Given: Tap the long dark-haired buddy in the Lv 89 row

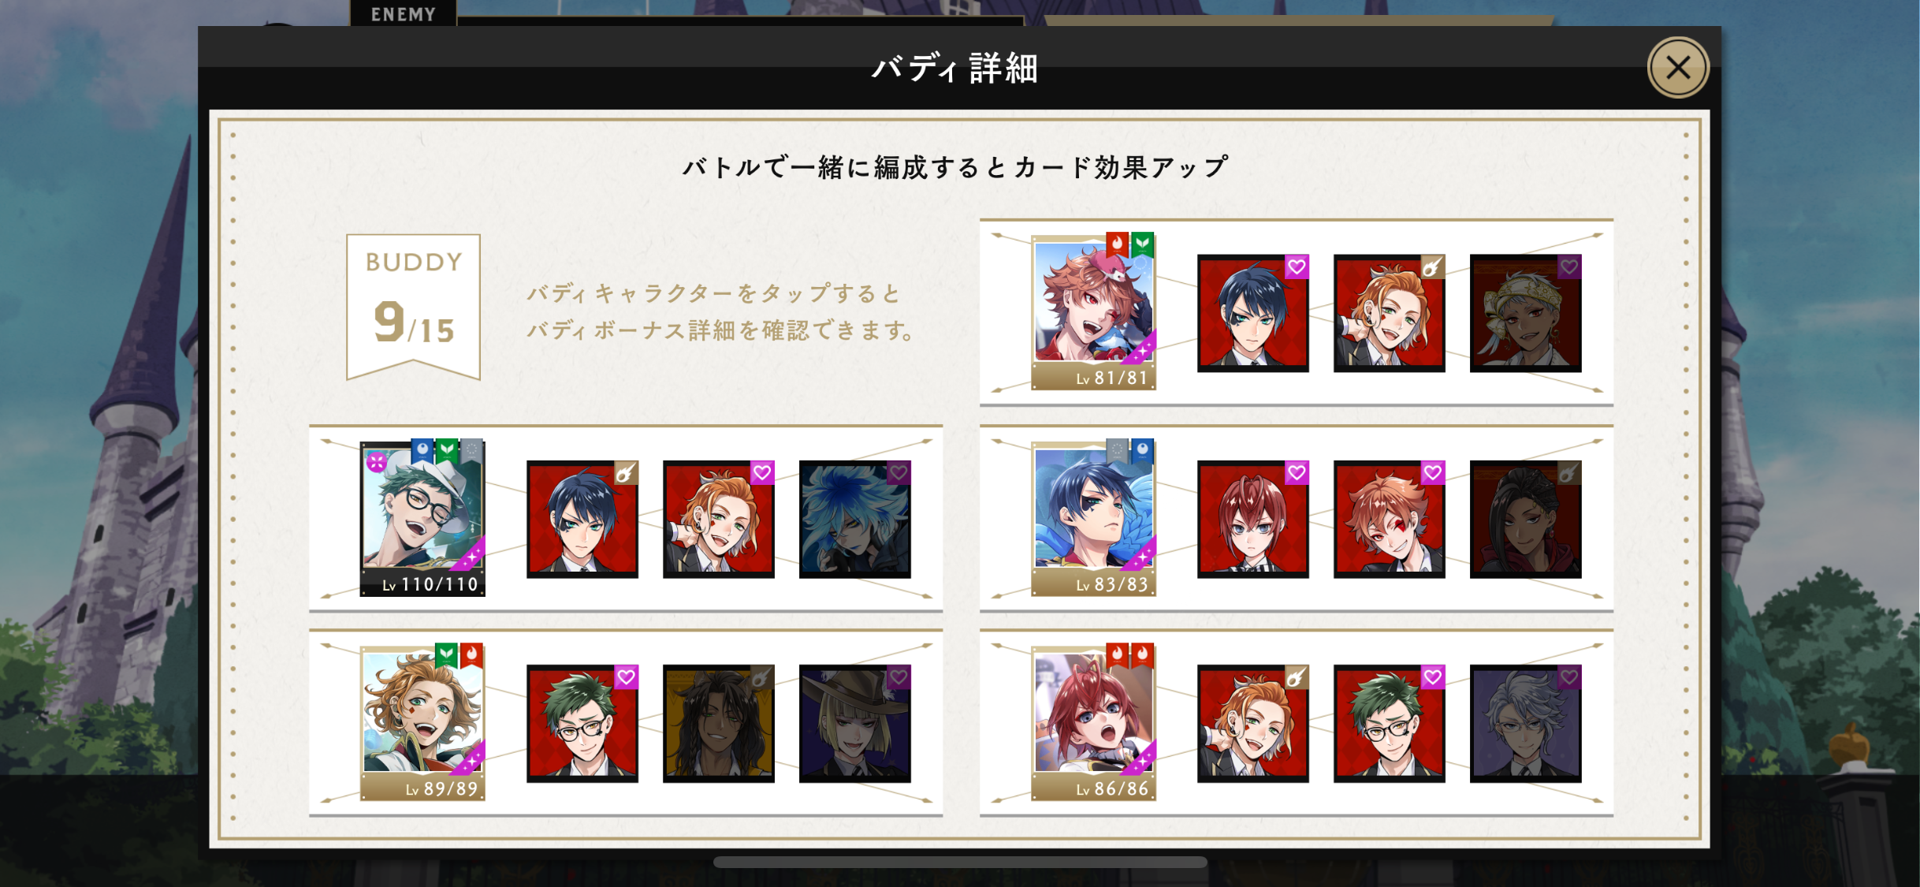Looking at the screenshot, I should click(719, 724).
